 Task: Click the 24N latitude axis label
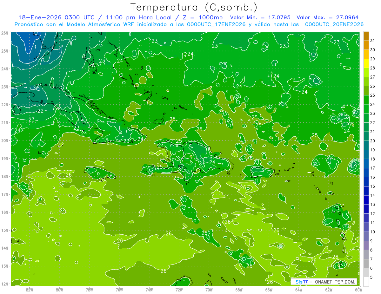5,69
